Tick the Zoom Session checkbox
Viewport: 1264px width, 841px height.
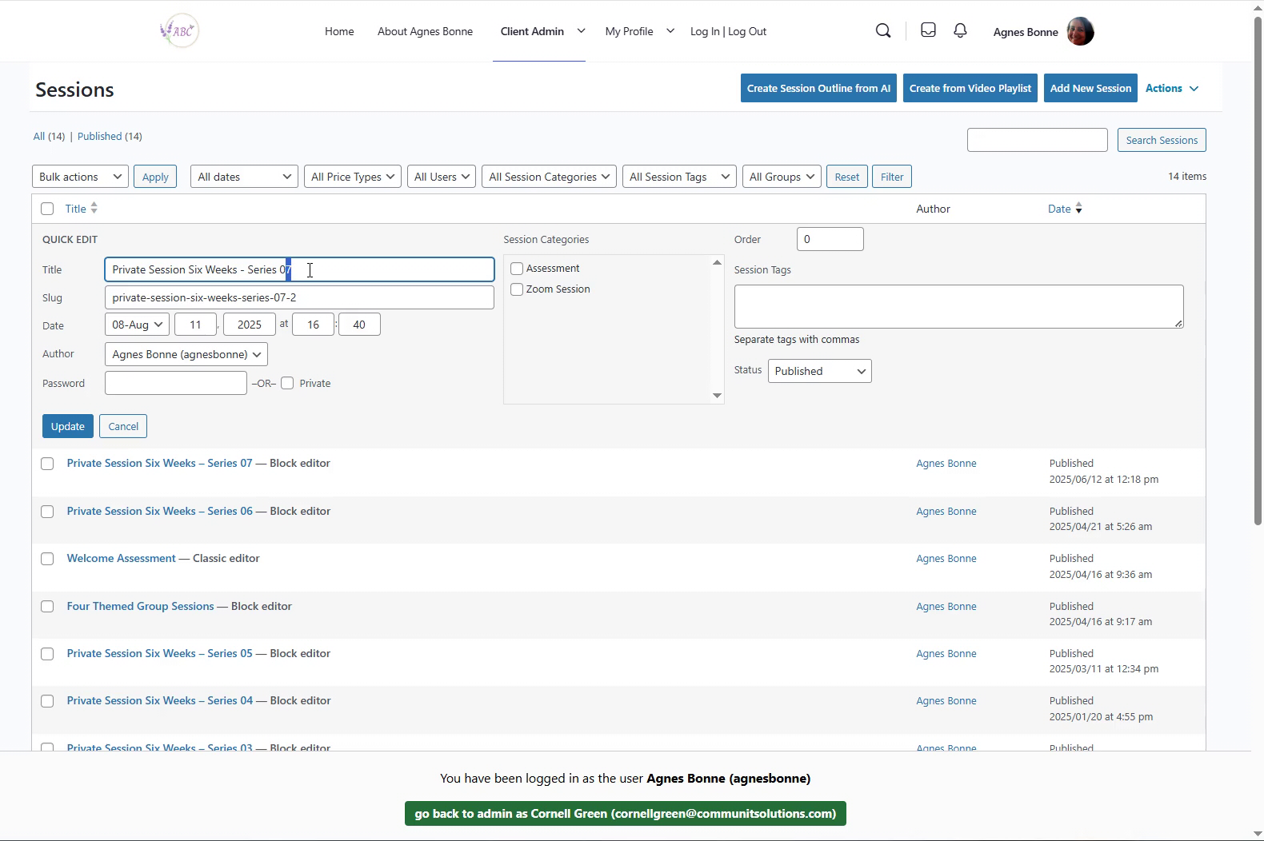point(517,289)
